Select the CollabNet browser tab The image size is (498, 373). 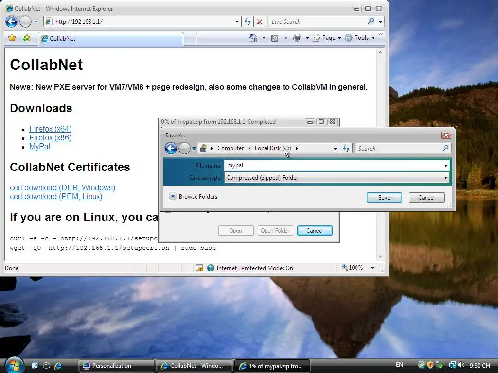pos(110,39)
